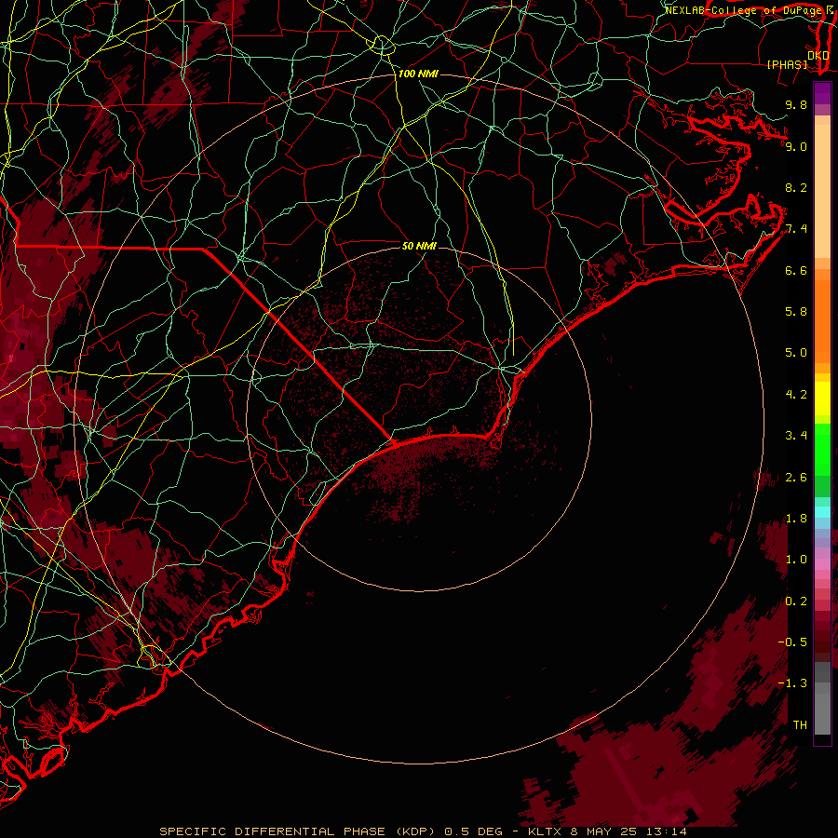Click the "3.4" value on the color scale
The image size is (838, 838).
[x=796, y=436]
